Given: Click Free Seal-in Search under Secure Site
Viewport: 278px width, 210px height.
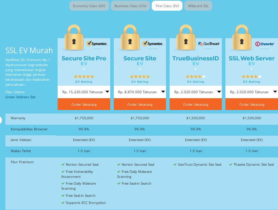Looking at the screenshot, I should click(136, 184).
